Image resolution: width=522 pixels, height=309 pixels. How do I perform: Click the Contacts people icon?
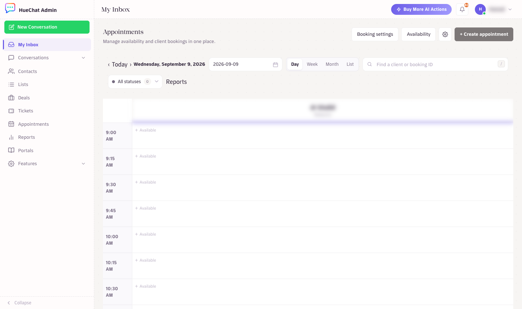pos(11,71)
